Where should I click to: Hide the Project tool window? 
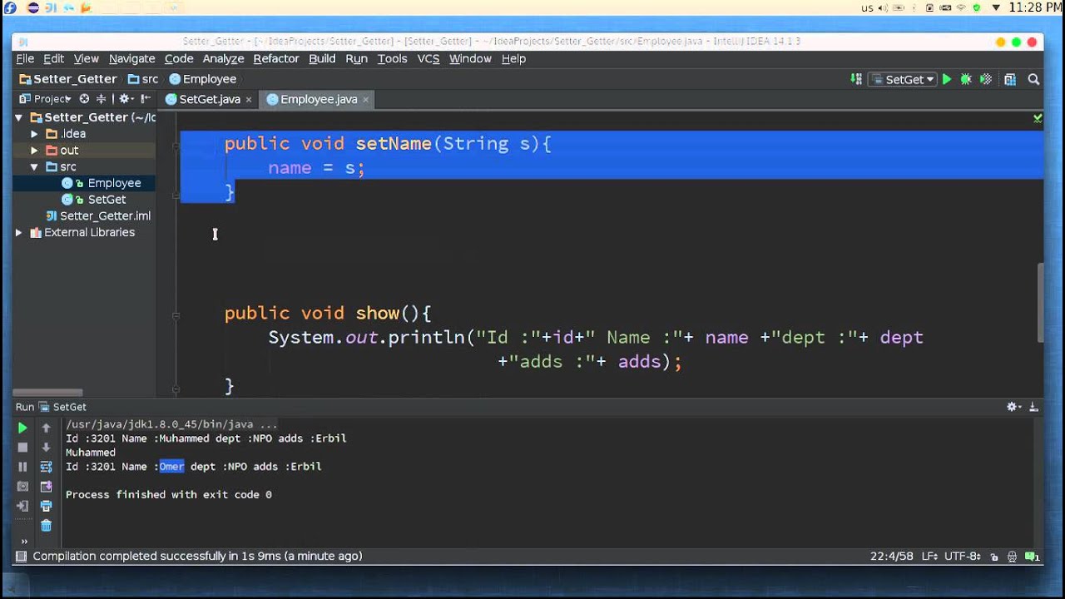tap(145, 99)
